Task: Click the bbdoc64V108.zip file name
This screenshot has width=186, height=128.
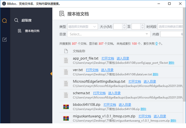Action: (86, 105)
